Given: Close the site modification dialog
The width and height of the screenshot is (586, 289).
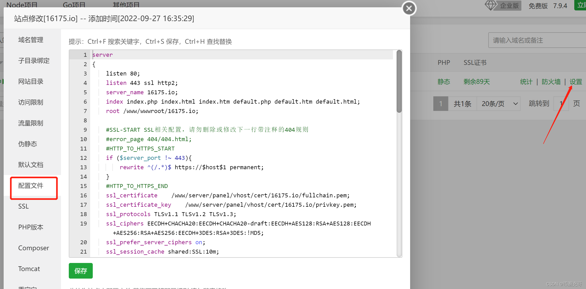Looking at the screenshot, I should pos(409,8).
